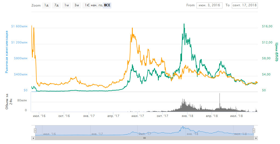
Task: Click the tallest volume spike bar
Action: pos(220,102)
